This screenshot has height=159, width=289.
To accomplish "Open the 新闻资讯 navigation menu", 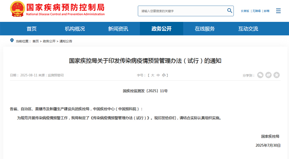I will [118, 29].
